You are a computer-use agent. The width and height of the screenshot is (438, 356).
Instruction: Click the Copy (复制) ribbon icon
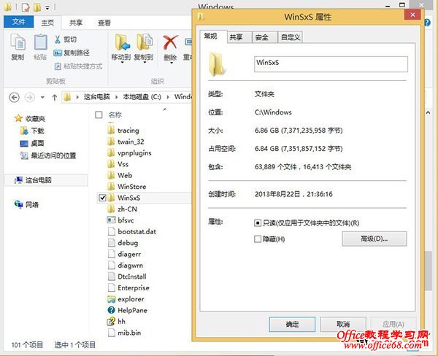point(18,43)
